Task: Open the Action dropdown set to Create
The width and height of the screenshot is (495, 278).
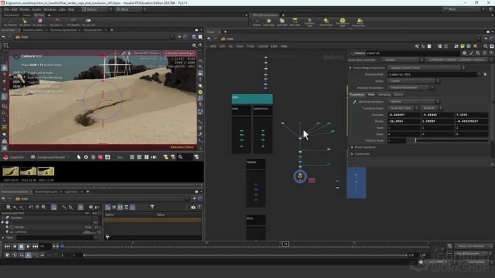Action: pos(412,81)
